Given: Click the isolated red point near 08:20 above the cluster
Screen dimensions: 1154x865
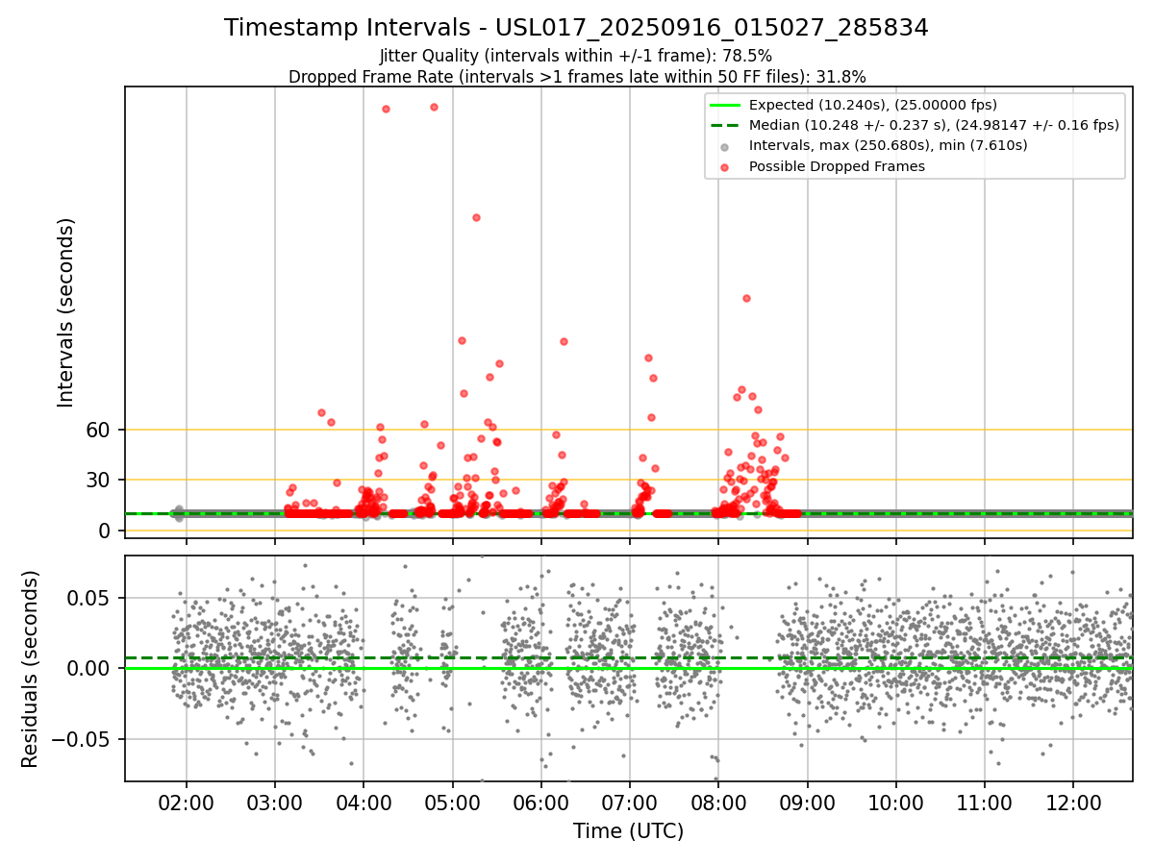Looking at the screenshot, I should click(x=746, y=298).
